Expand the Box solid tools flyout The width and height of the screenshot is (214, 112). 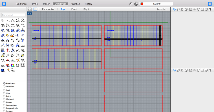13,30
